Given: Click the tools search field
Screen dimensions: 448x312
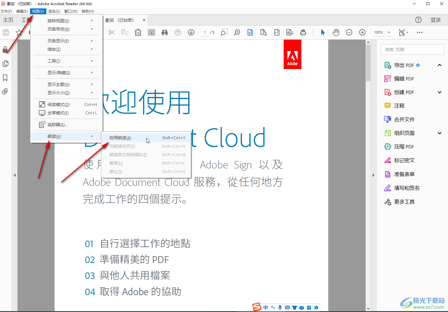Looking at the screenshot, I should pyautogui.click(x=412, y=50).
